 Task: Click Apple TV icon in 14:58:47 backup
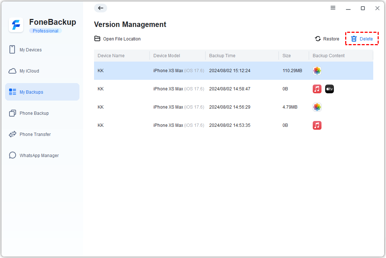tap(330, 89)
